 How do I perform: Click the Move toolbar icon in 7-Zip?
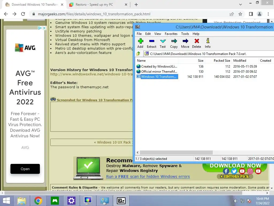pos(185,43)
